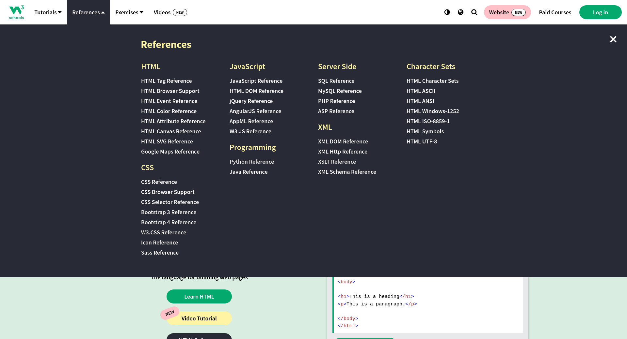The height and width of the screenshot is (339, 627).
Task: Click the green Learn HTML button
Action: tap(199, 297)
